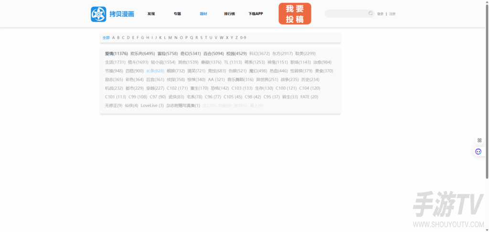Screen dimensions: 489x232
Task: Open the 奇幻(5341) tag
Action: (x=191, y=53)
